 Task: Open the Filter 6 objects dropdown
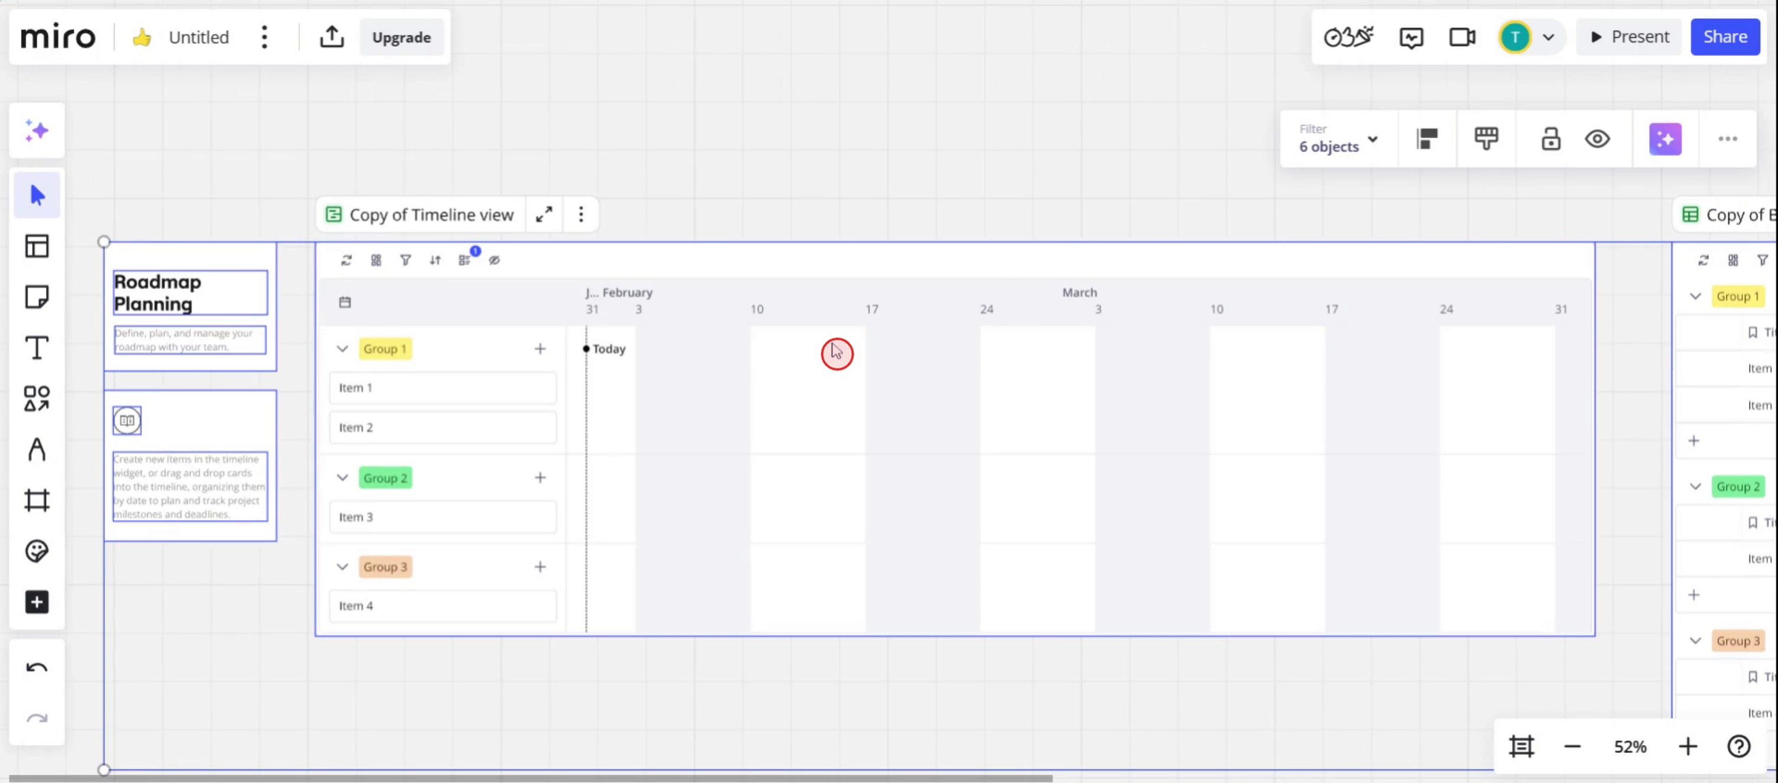pos(1338,139)
